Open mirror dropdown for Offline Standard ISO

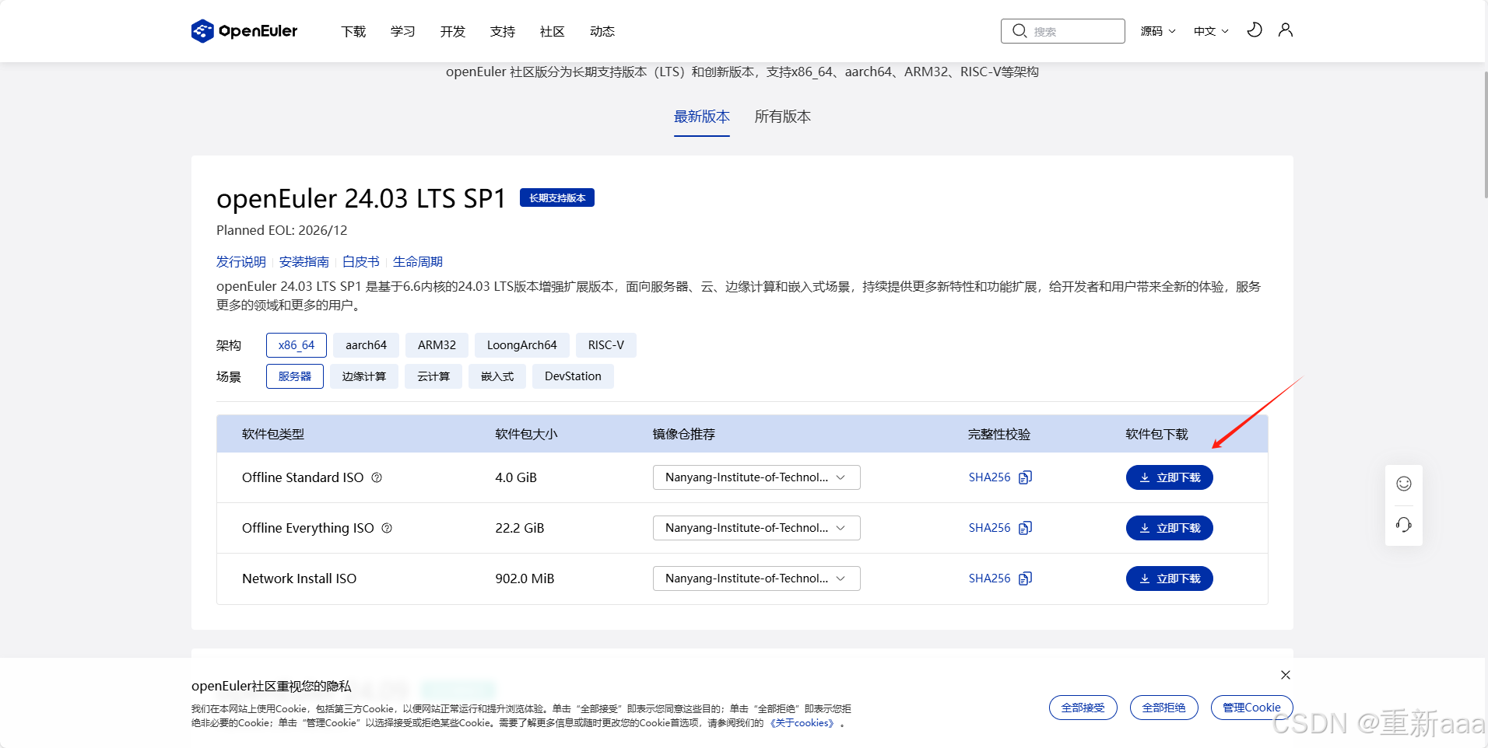(x=756, y=477)
